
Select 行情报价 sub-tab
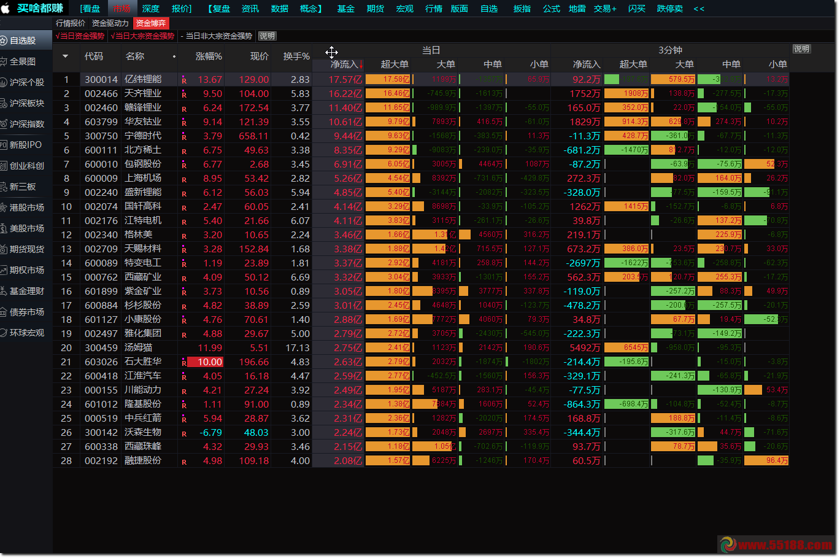(x=71, y=23)
